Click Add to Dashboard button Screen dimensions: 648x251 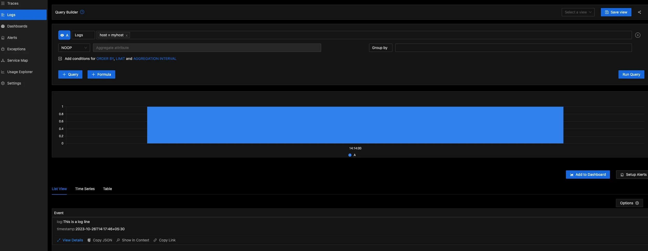pos(588,175)
